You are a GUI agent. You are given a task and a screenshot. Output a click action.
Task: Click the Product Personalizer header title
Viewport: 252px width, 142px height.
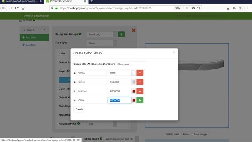point(36,16)
